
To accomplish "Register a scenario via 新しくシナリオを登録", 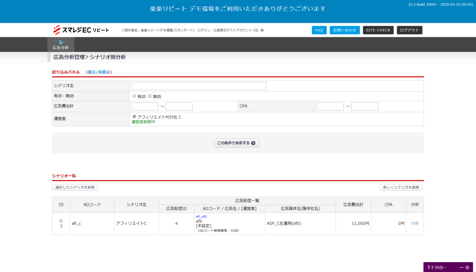I will click(401, 187).
